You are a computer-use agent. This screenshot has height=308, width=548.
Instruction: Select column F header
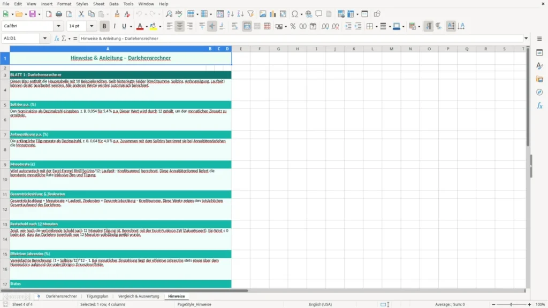tap(260, 49)
